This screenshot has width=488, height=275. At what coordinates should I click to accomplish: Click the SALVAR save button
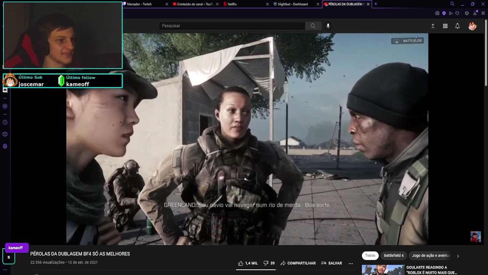(x=331, y=263)
